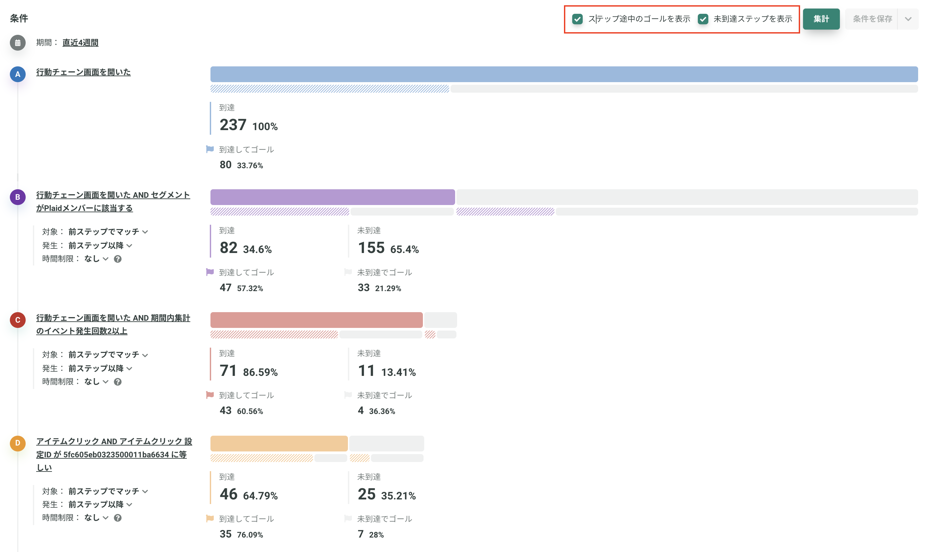This screenshot has width=928, height=552.
Task: Open 発生 dropdown in step C
Action: (x=100, y=369)
